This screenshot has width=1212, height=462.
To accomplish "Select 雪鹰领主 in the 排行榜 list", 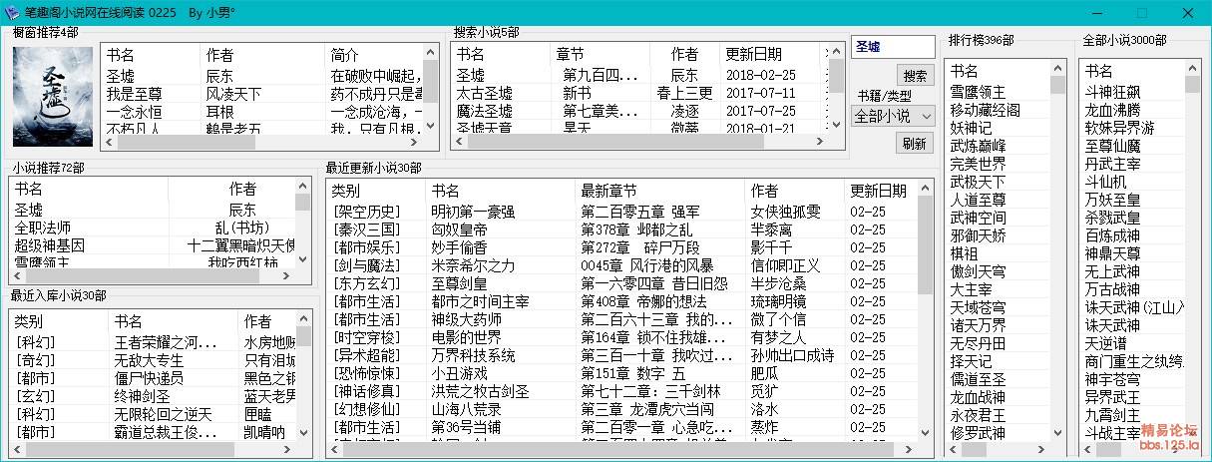I will point(977,90).
